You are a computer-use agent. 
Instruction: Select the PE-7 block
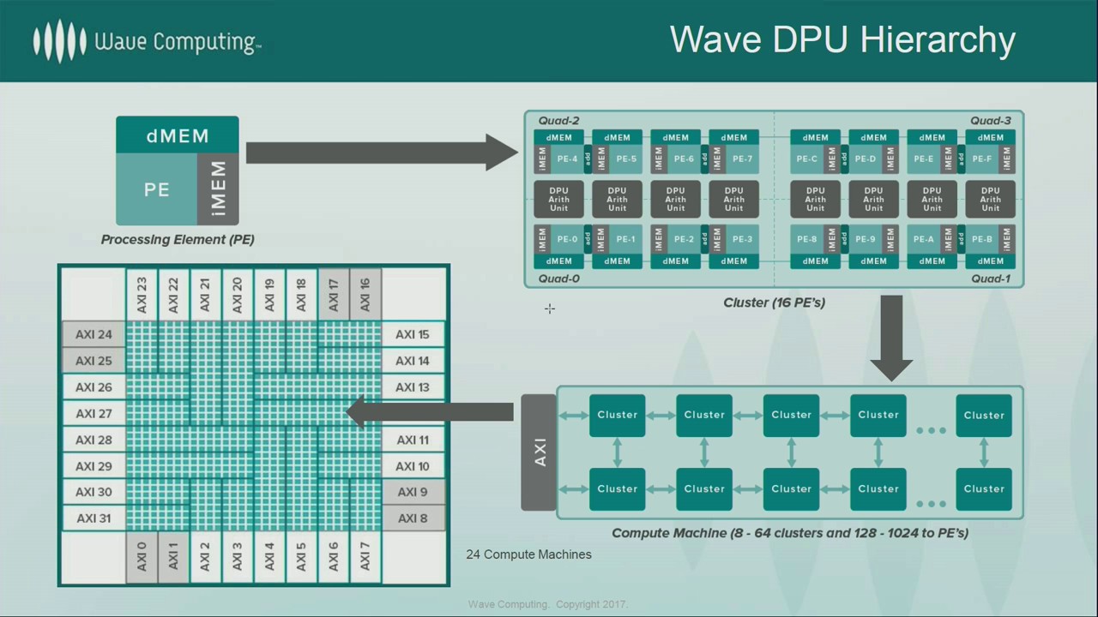click(x=743, y=159)
